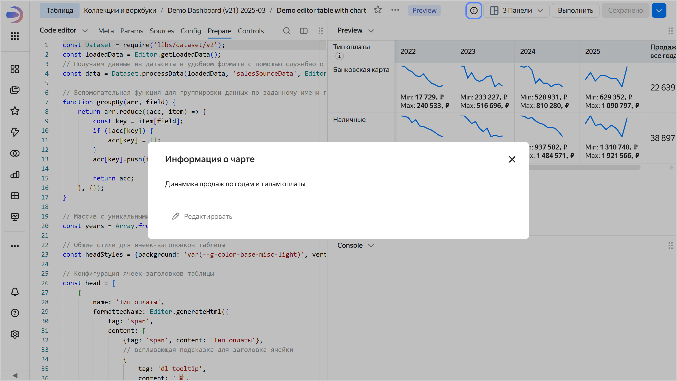Switch to the Controls tab
The image size is (677, 381).
[x=250, y=31]
